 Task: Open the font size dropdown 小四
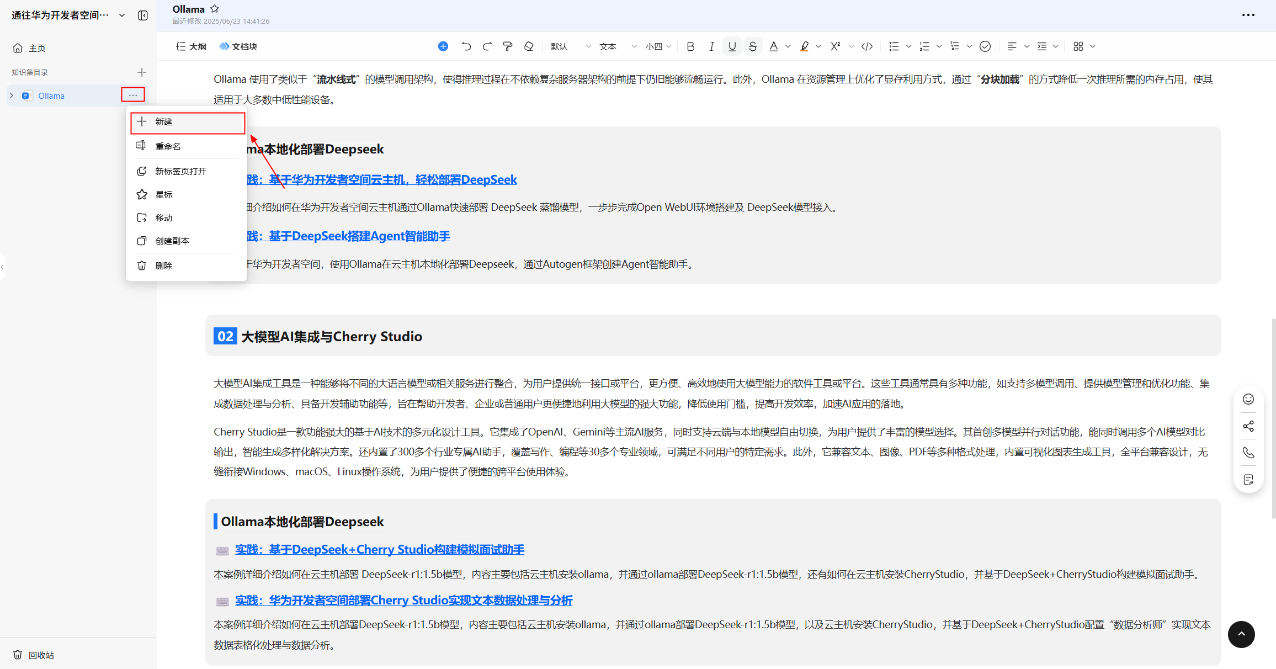tap(658, 46)
